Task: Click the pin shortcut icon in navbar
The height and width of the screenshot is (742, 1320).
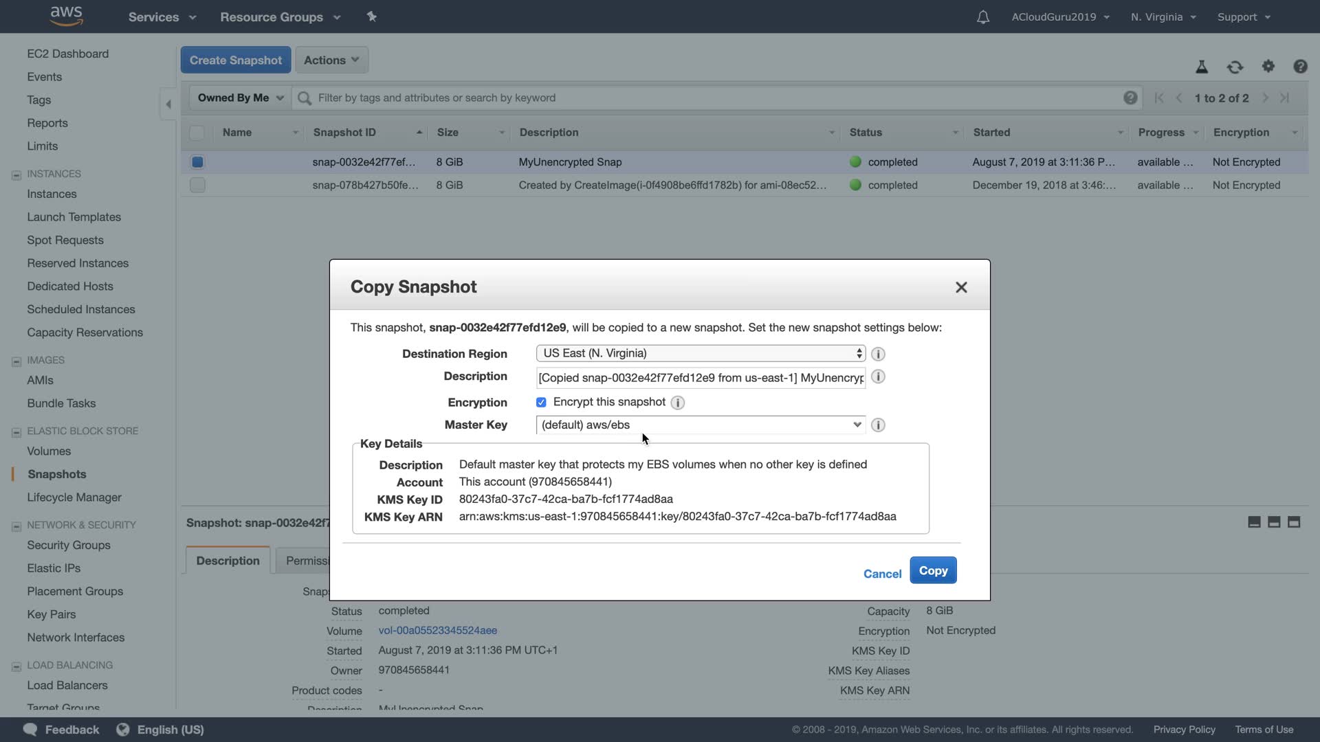Action: pos(372,16)
